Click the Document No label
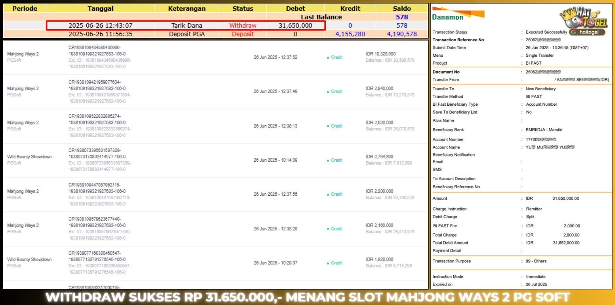Screen dimensions: 615x305 tap(446, 72)
